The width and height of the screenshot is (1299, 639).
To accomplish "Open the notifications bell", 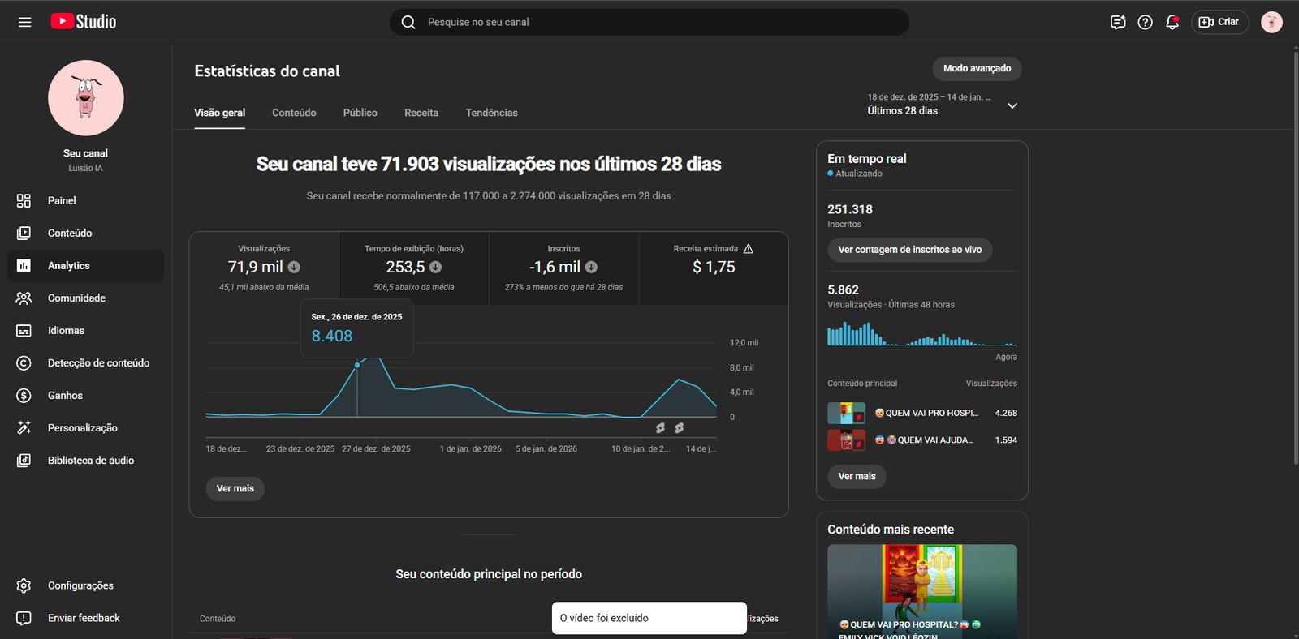I will pyautogui.click(x=1172, y=22).
